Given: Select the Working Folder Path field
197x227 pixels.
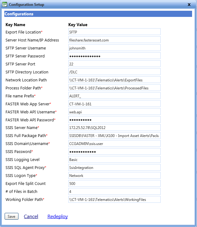Looking at the screenshot, I should click(114, 199).
